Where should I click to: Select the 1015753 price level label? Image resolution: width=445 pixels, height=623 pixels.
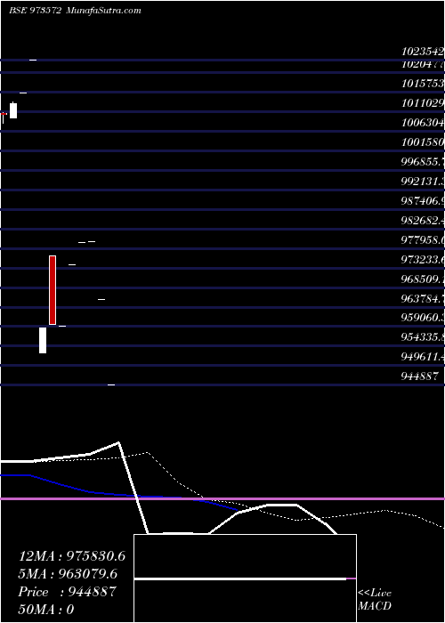pos(423,85)
